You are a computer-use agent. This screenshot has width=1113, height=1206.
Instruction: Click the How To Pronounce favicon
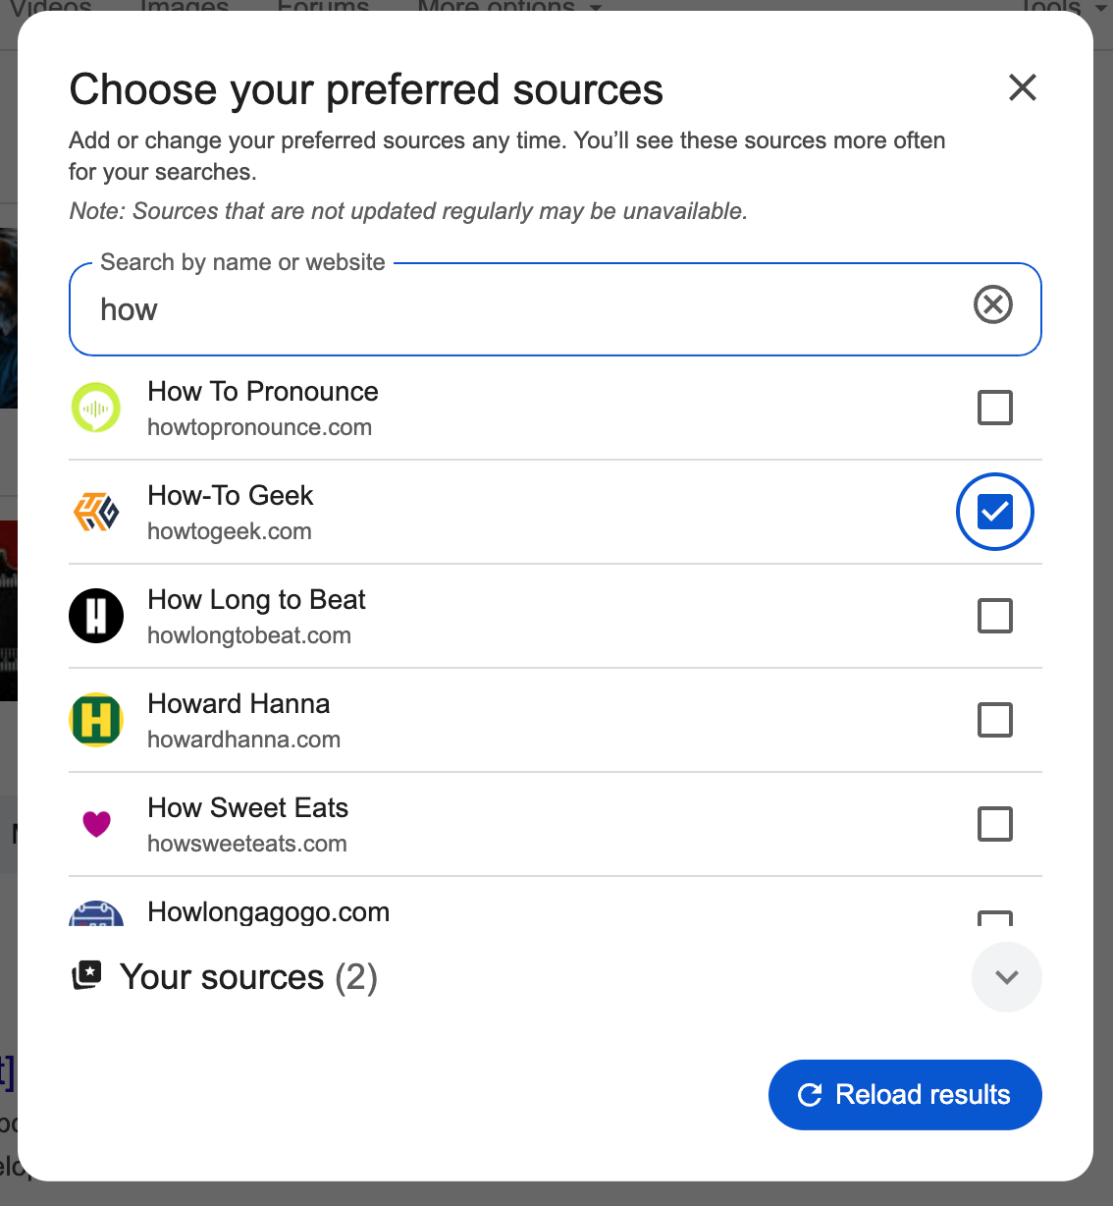tap(96, 408)
